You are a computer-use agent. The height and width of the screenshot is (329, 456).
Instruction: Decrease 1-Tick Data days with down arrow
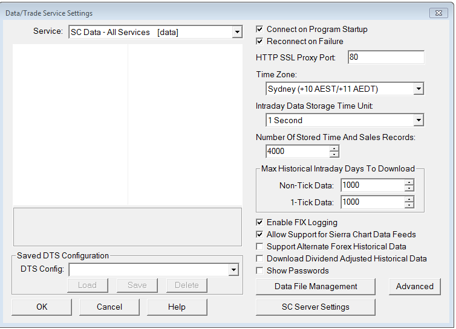coord(409,205)
